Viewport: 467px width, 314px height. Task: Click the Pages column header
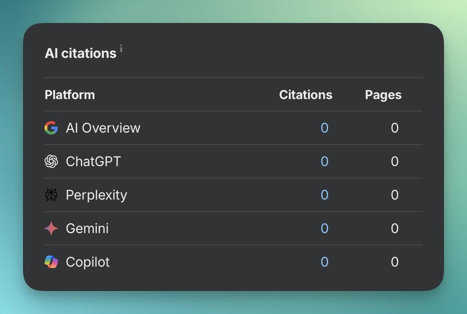(383, 95)
